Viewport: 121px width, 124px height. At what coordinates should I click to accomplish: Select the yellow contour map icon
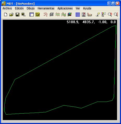(x=38, y=15)
